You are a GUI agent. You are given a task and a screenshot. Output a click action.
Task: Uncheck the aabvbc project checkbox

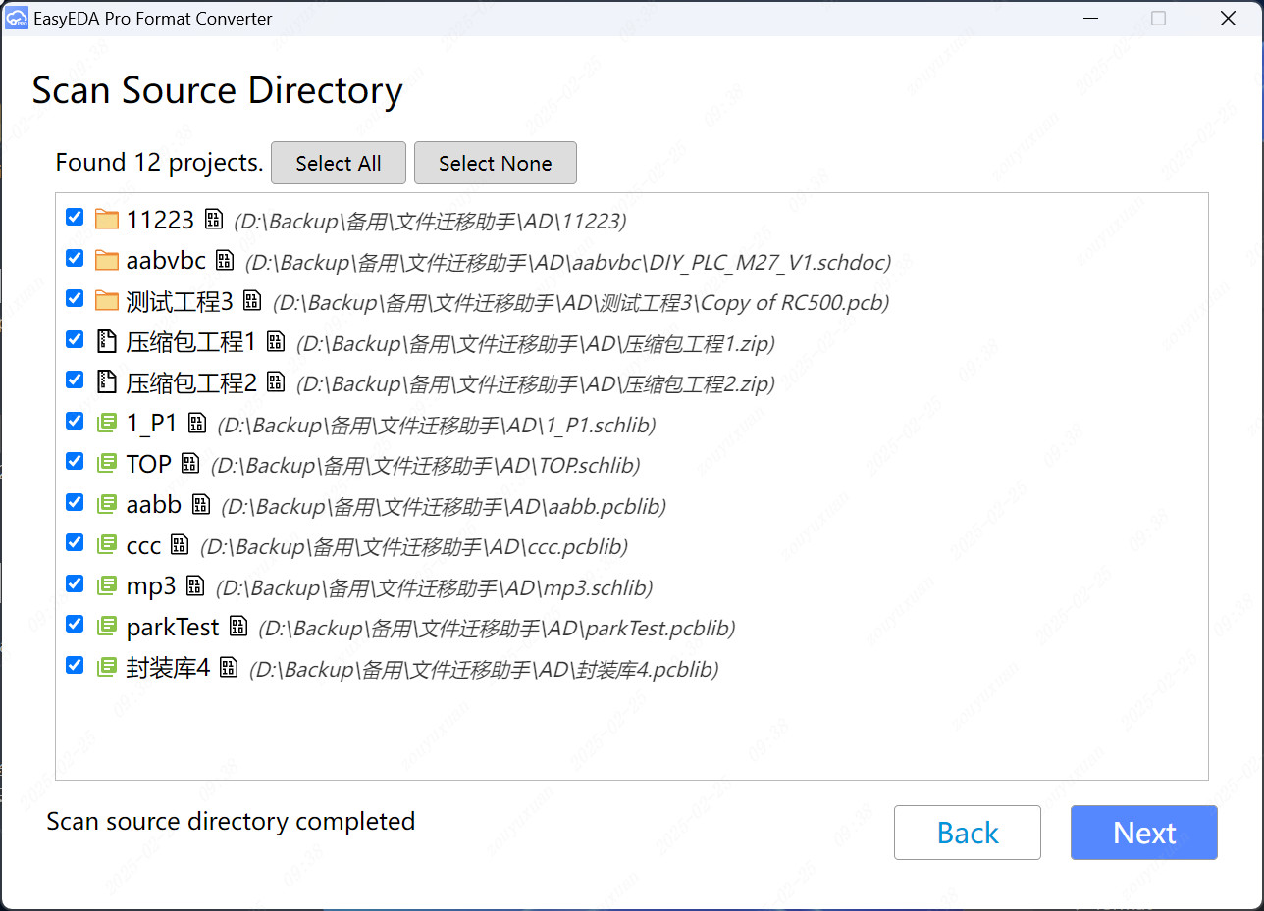(75, 258)
